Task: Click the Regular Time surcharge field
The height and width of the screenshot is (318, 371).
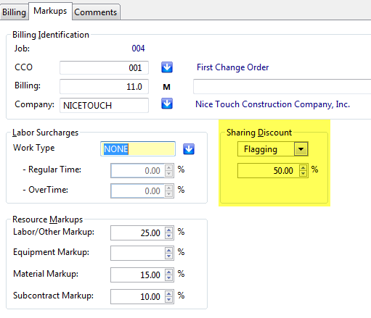Action: 138,170
